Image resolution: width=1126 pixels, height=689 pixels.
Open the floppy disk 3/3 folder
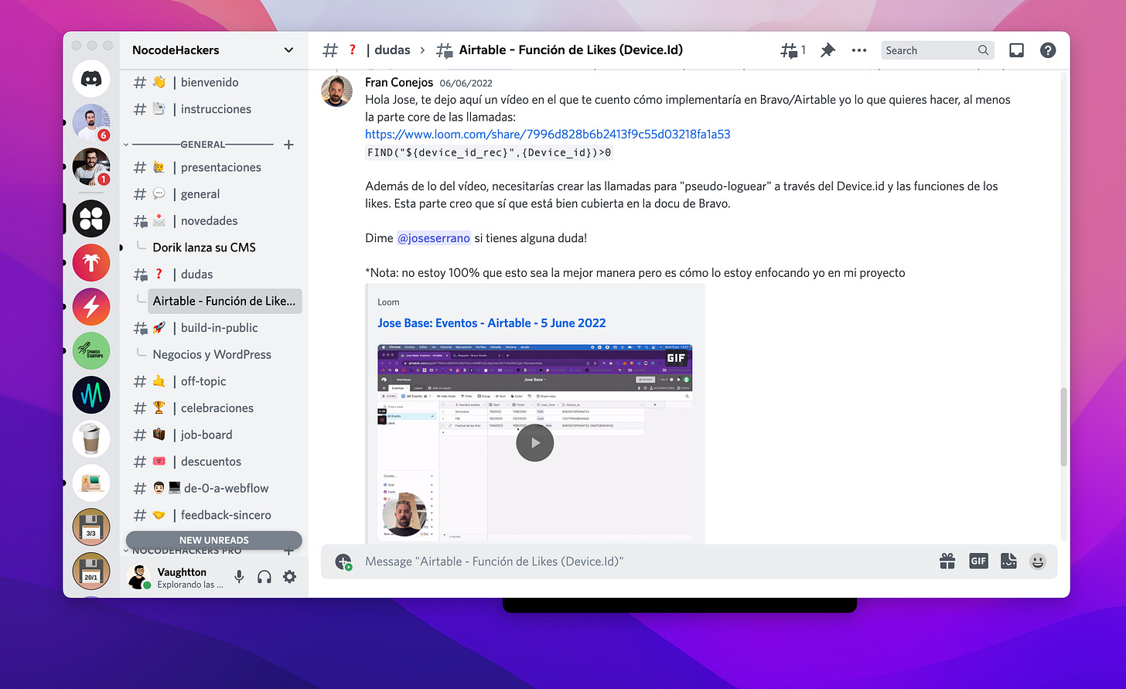(91, 527)
